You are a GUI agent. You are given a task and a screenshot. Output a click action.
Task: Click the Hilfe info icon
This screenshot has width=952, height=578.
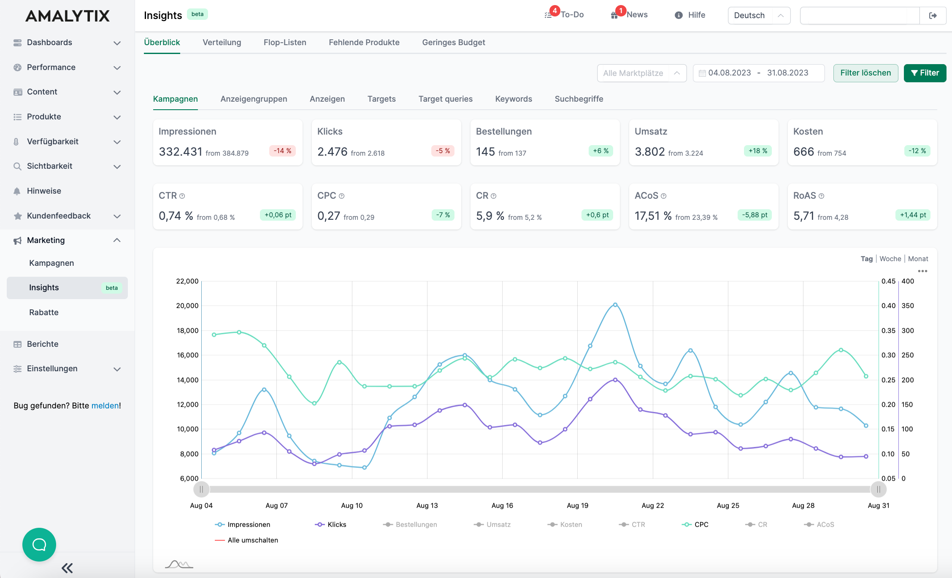[x=679, y=15]
